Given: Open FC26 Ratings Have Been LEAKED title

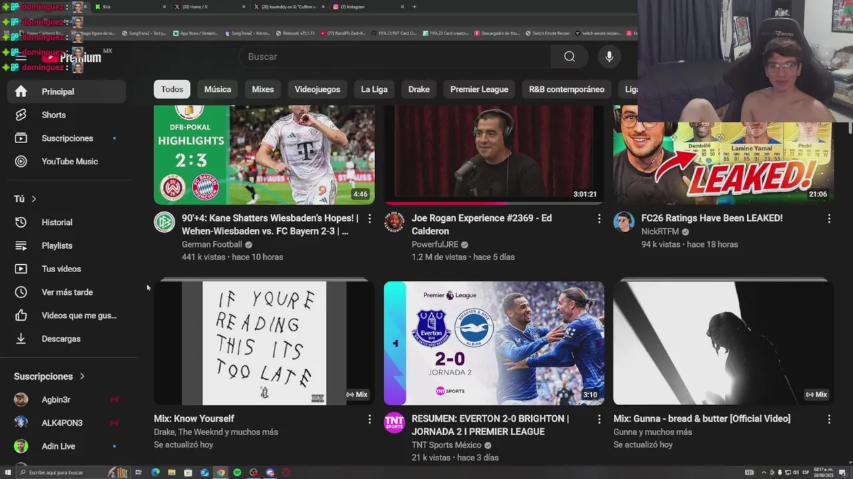Looking at the screenshot, I should click(712, 218).
